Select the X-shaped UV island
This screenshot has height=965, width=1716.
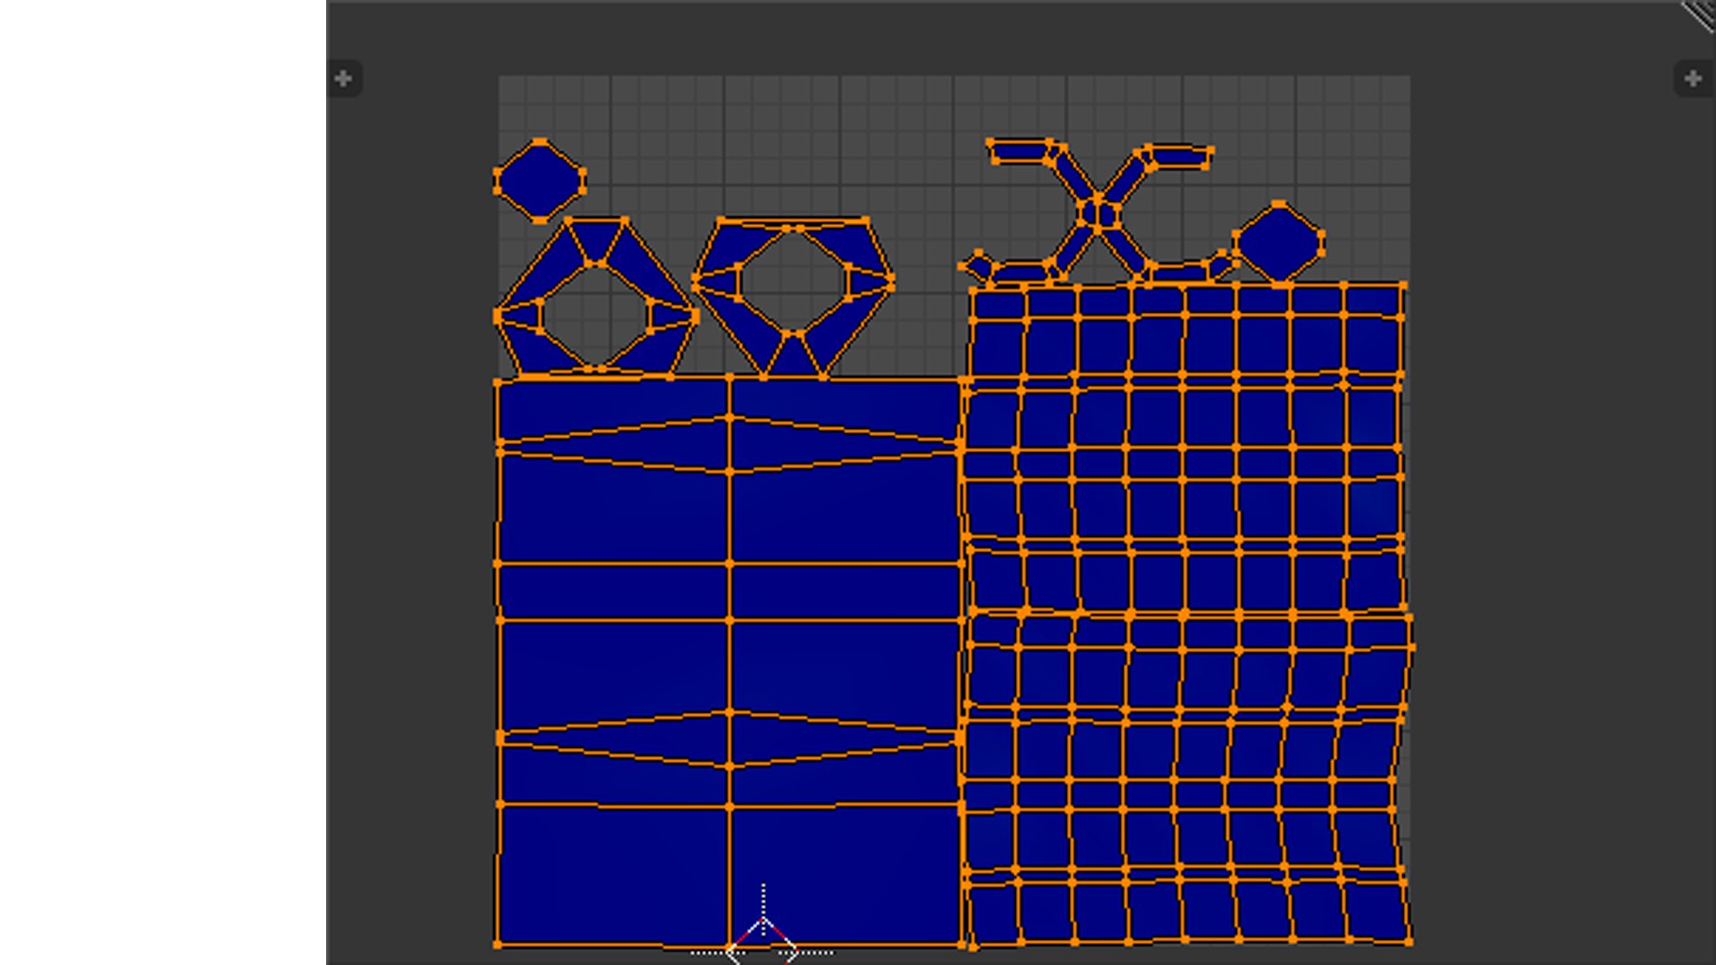pyautogui.click(x=1098, y=213)
